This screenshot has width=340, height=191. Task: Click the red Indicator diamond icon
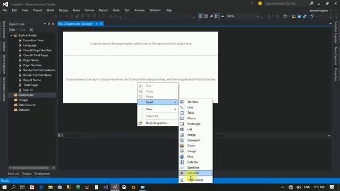[x=182, y=173]
